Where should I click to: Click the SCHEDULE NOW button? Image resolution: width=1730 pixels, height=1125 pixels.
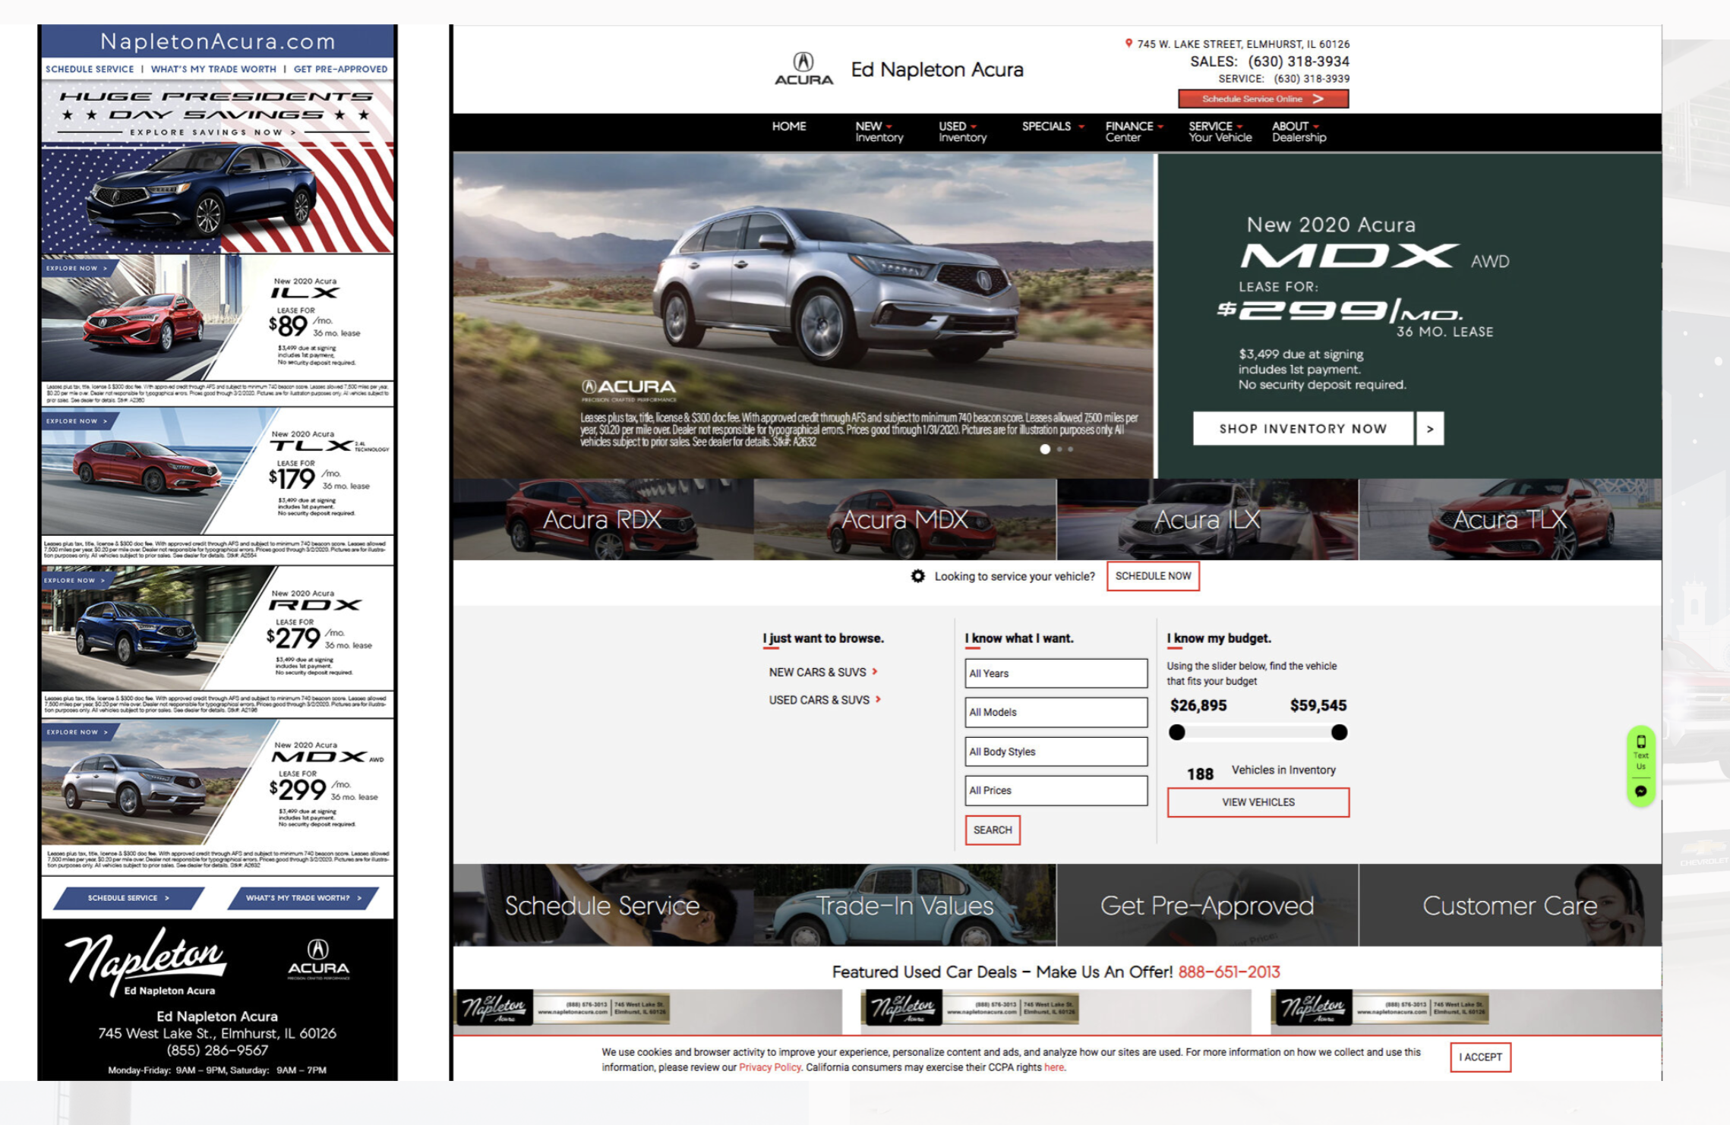point(1153,576)
